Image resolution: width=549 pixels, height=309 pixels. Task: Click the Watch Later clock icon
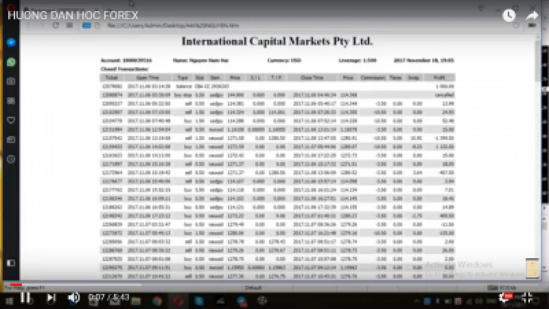(509, 16)
